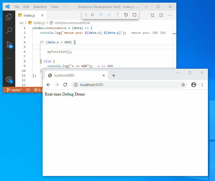Click inside the browser address bar
Screen dimensions: 215x181
pyautogui.click(x=118, y=85)
